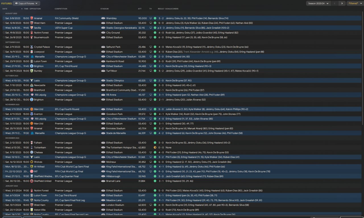This screenshot has width=364, height=218.
Task: Click the Tottenham club badge
Action: (32, 147)
